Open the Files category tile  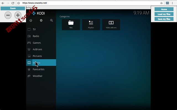click(71, 24)
